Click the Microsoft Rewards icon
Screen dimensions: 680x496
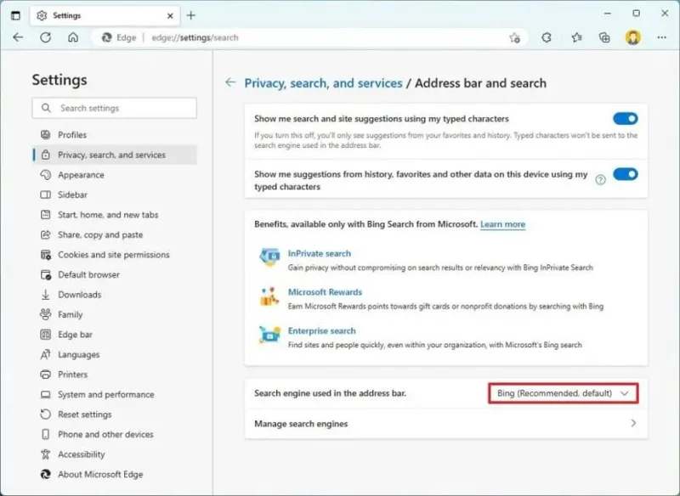pos(269,296)
